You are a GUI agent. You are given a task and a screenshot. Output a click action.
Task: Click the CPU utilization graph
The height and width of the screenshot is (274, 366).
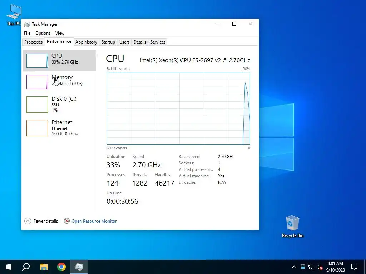pyautogui.click(x=178, y=108)
